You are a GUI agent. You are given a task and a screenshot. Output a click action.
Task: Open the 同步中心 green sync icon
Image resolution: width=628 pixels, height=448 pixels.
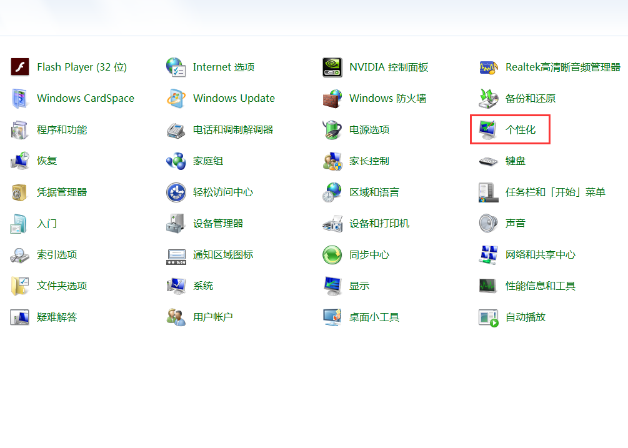[332, 254]
